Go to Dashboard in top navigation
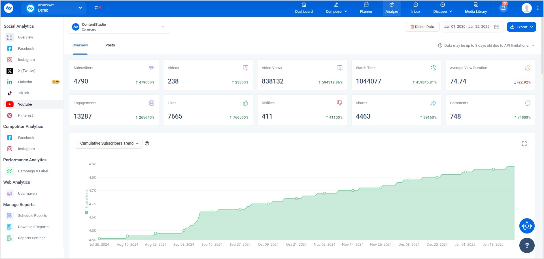 (x=304, y=8)
